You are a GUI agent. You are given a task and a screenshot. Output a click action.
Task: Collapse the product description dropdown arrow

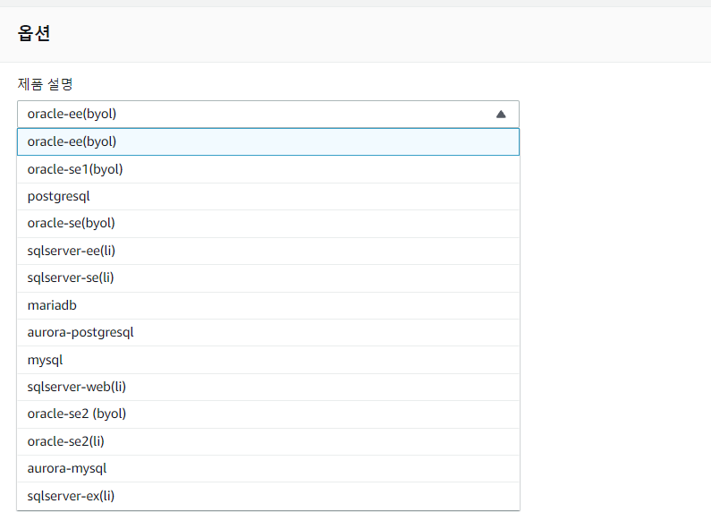(x=501, y=114)
